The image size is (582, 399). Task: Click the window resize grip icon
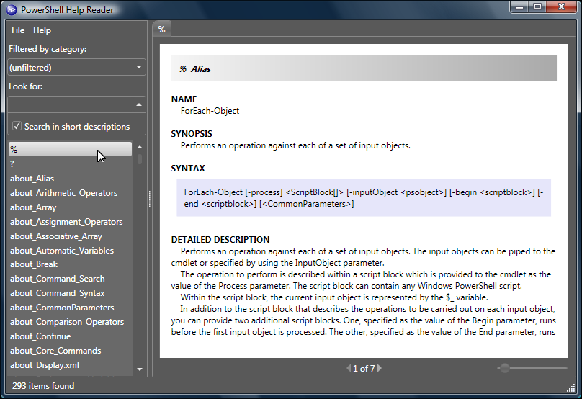(x=571, y=388)
